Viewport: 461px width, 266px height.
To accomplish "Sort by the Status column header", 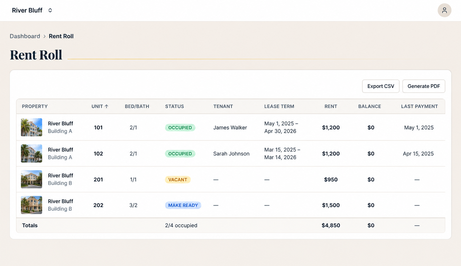I will [175, 106].
